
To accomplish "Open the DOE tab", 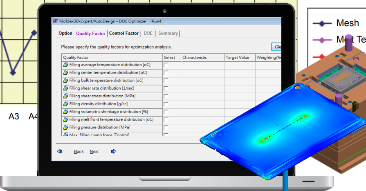I will tap(148, 33).
